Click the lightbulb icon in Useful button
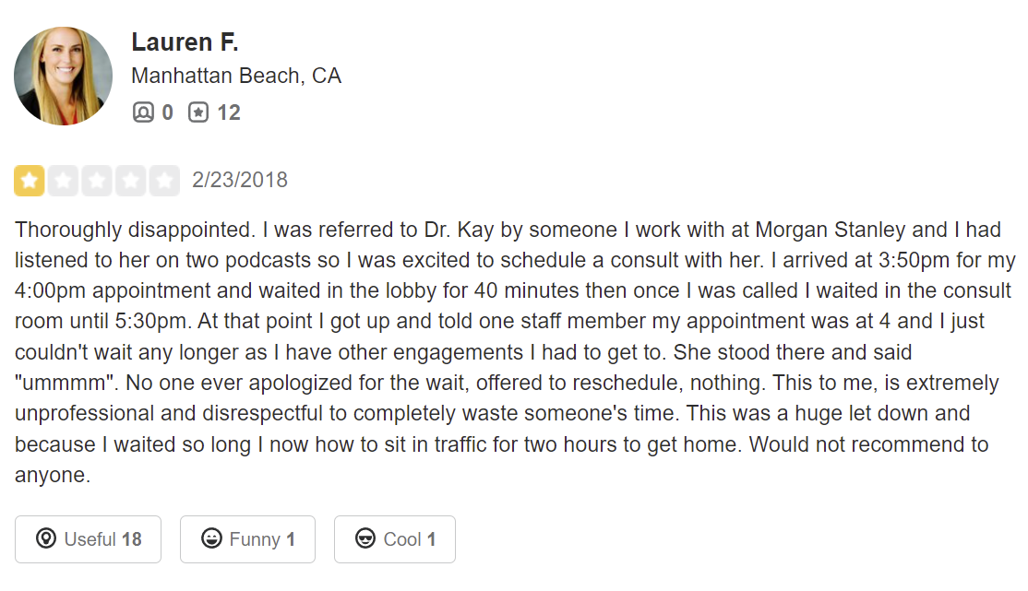 46,538
